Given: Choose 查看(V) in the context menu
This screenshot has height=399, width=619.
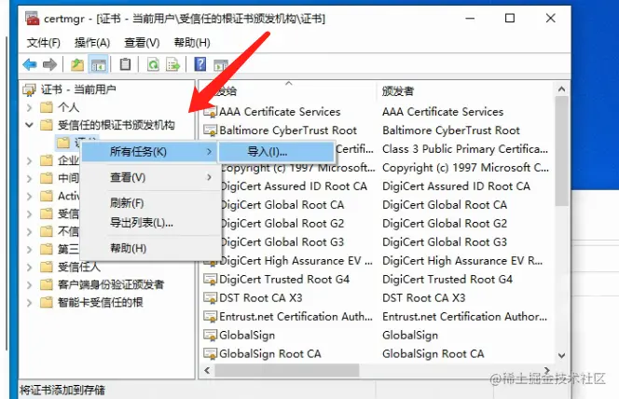Looking at the screenshot, I should tap(149, 178).
